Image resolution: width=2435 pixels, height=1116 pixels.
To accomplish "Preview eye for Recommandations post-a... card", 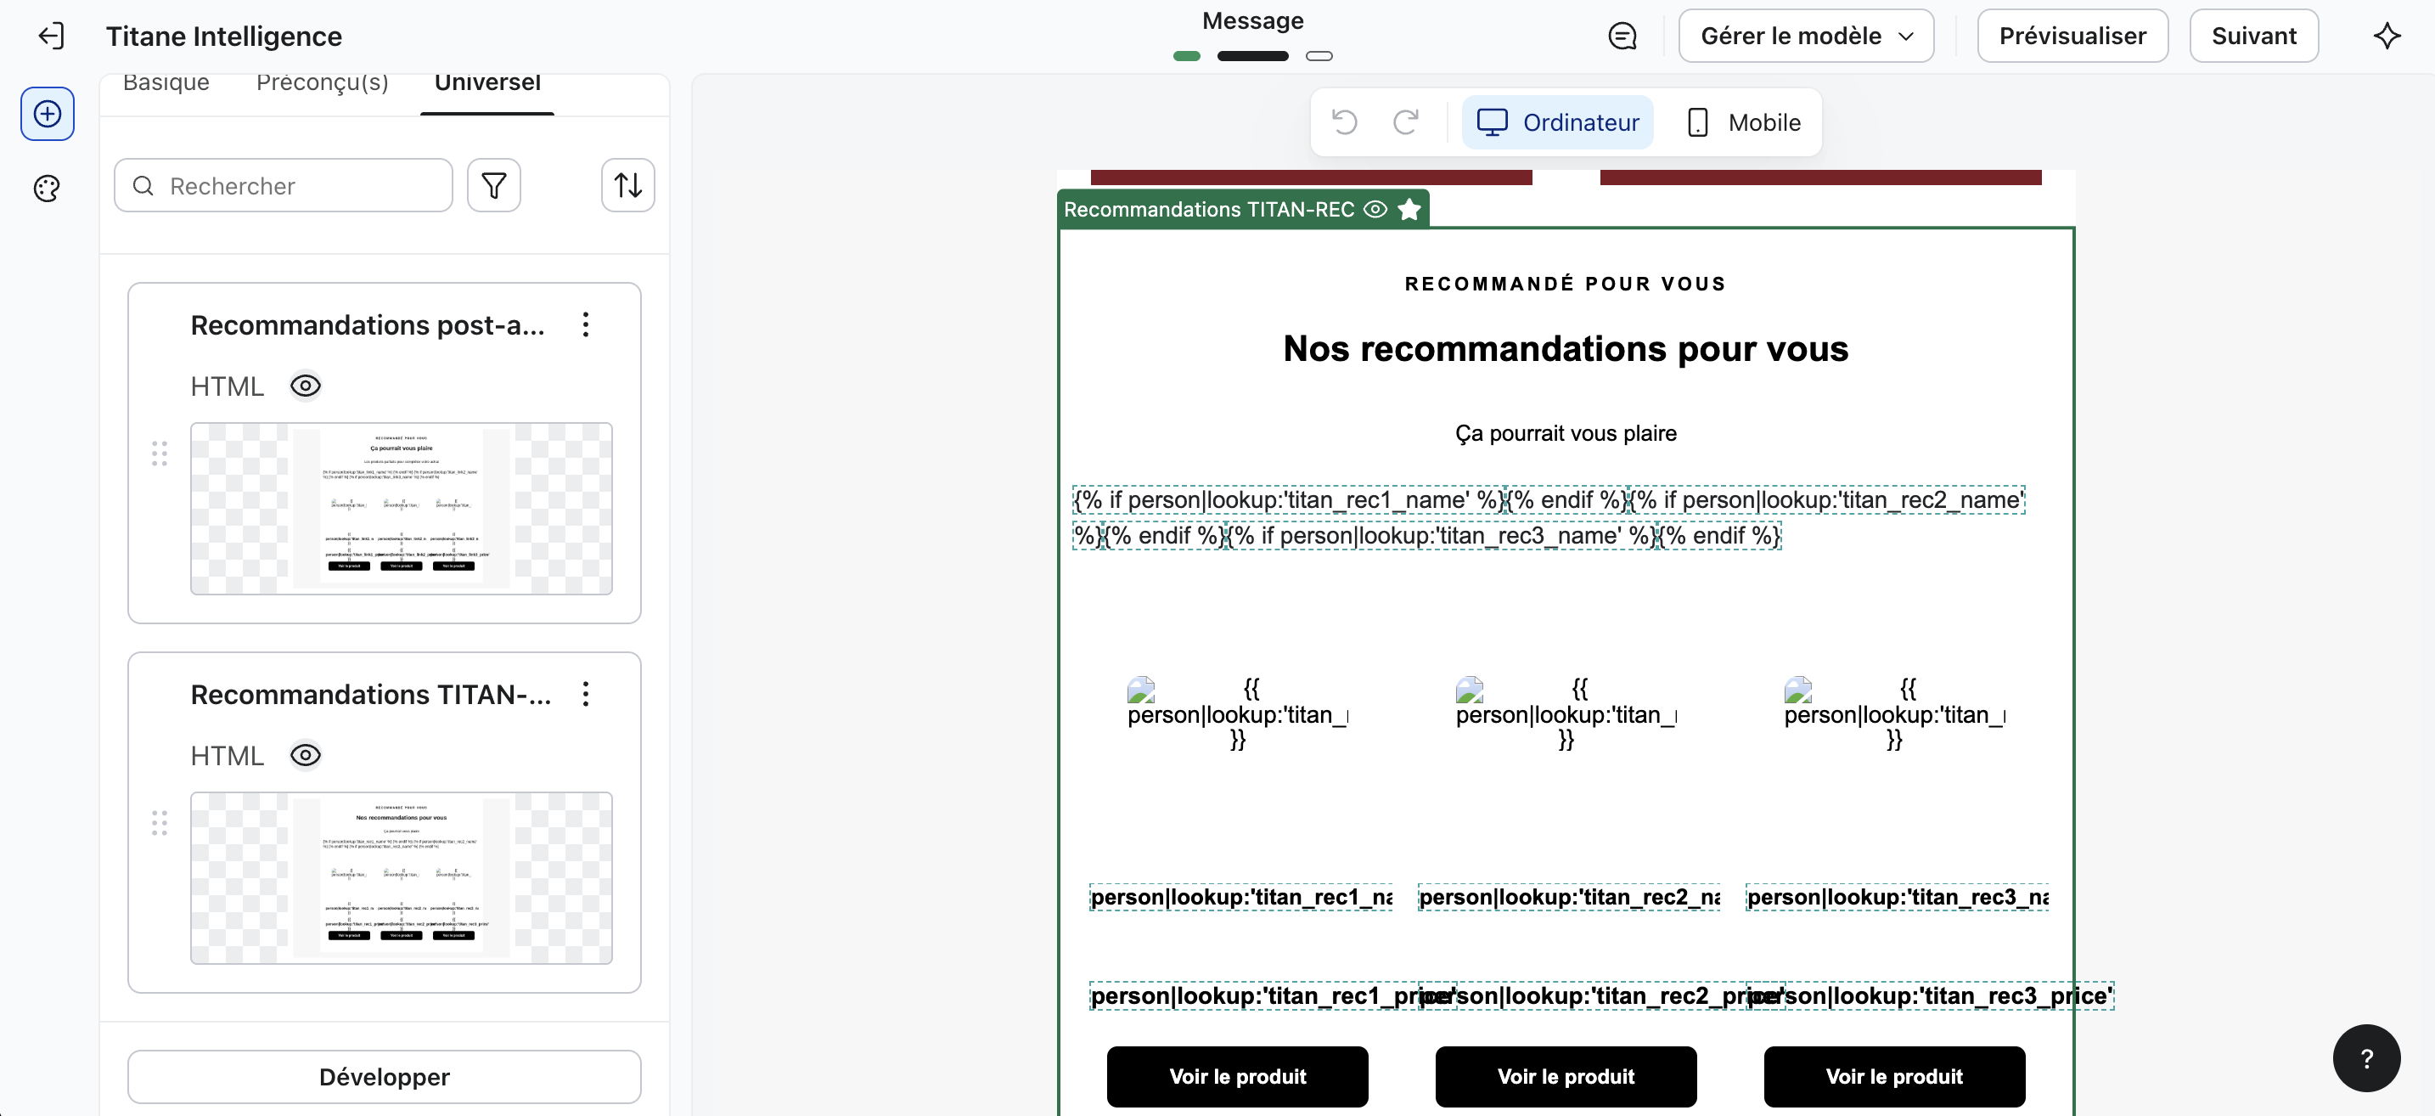I will (306, 386).
